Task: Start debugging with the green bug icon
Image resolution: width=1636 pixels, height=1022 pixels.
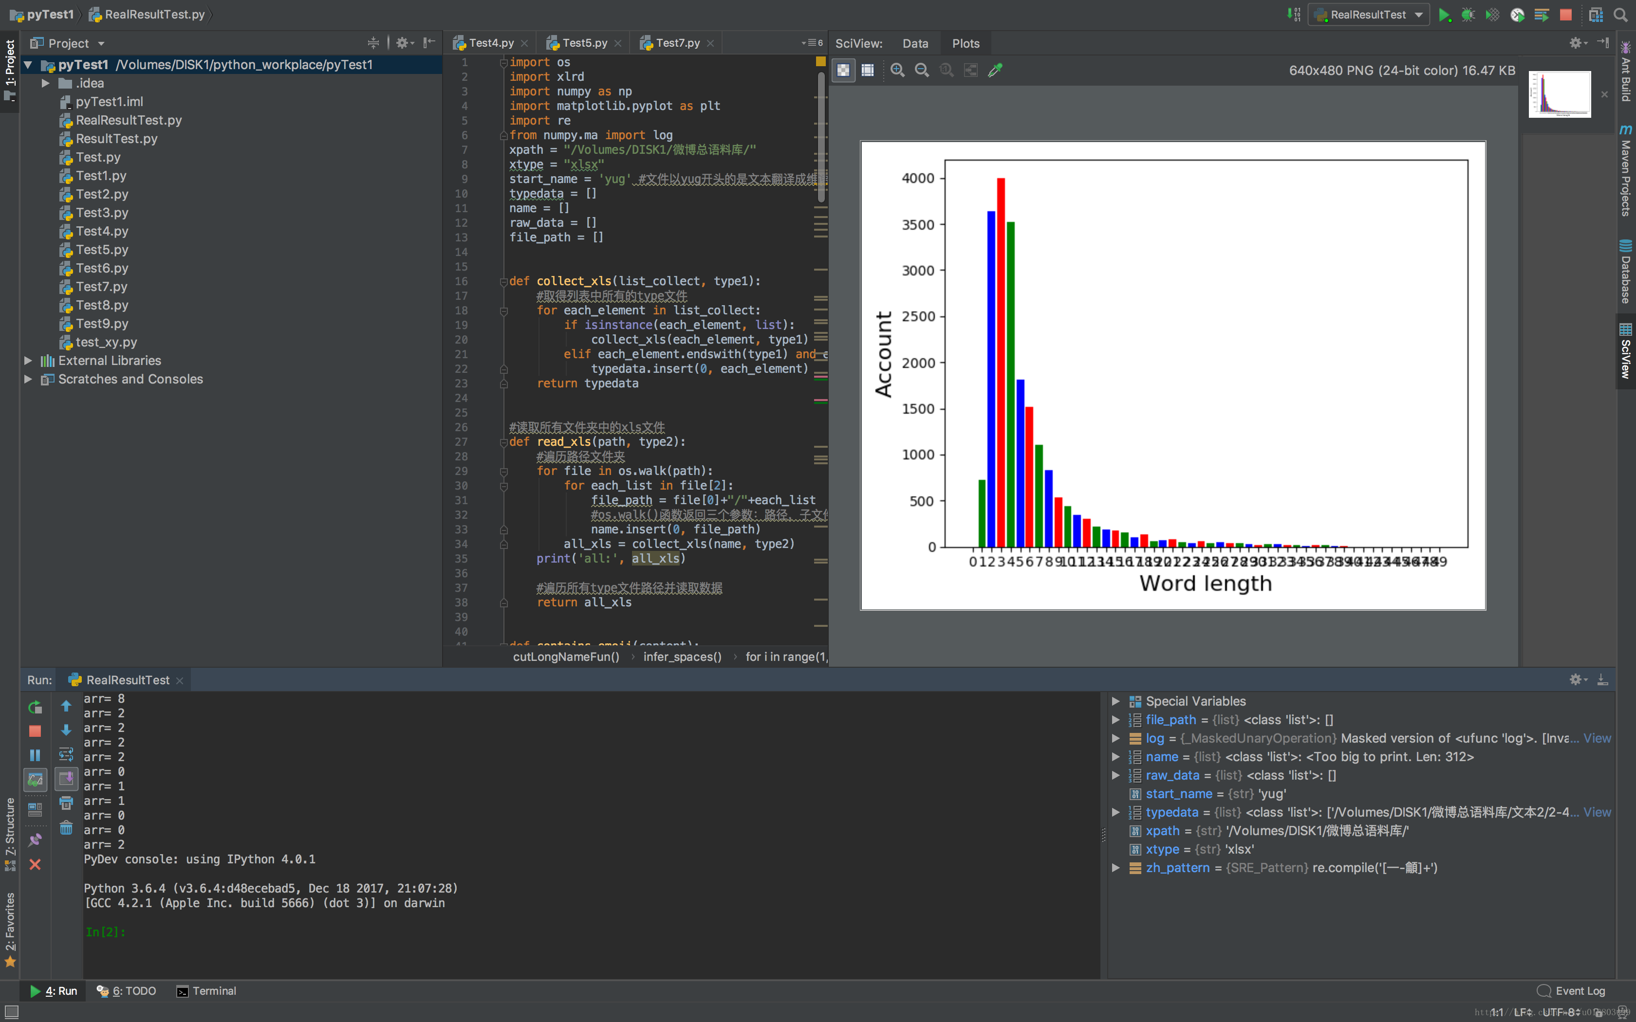Action: tap(1469, 15)
